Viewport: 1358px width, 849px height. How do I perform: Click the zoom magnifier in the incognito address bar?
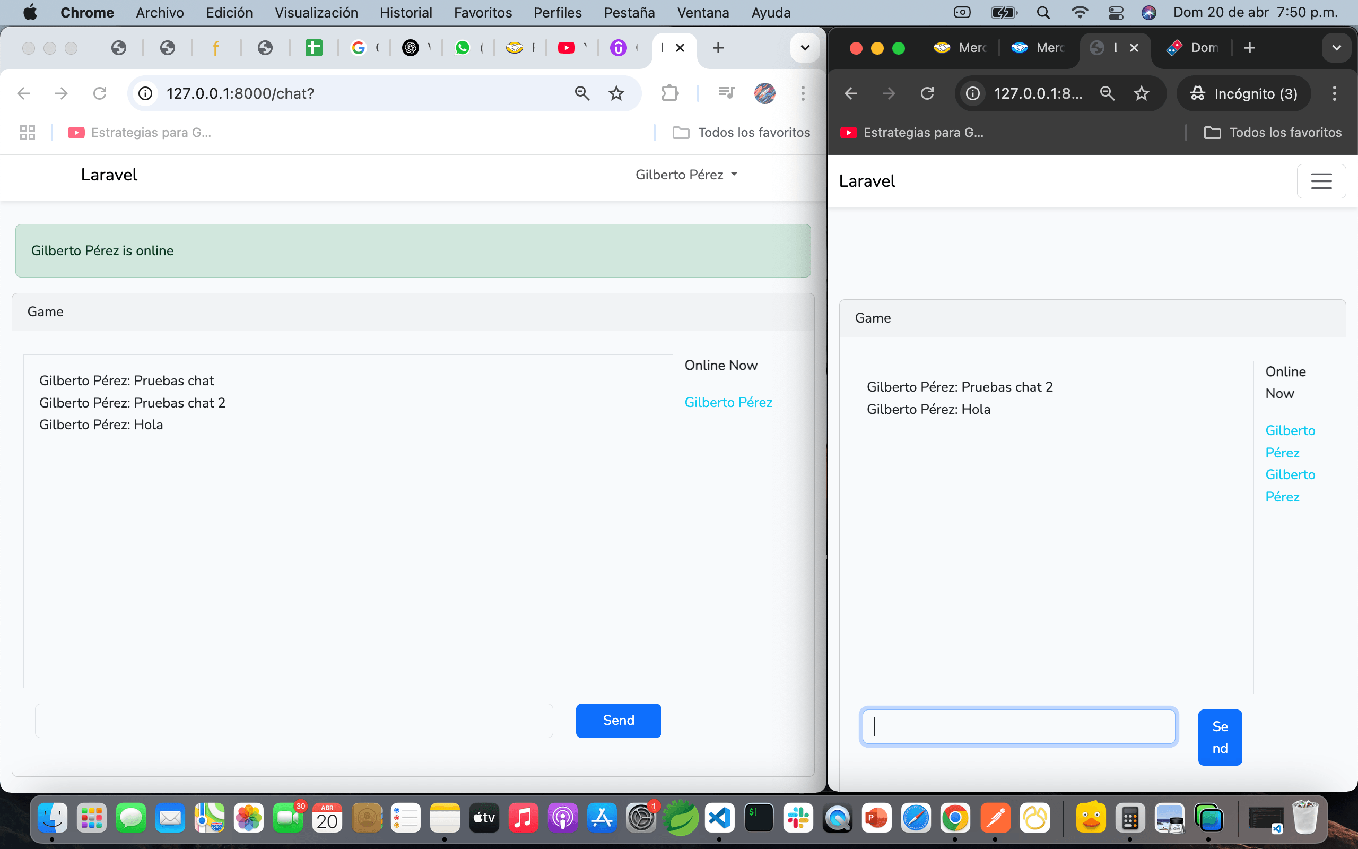[x=1107, y=93]
